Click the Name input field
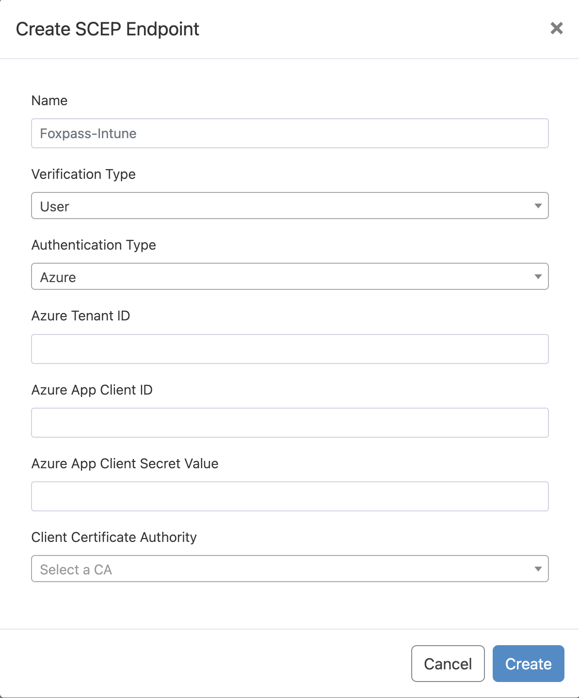The width and height of the screenshot is (579, 698). click(x=290, y=133)
